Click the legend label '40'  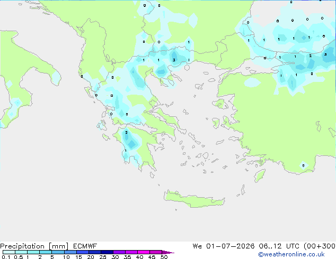[x=139, y=257]
